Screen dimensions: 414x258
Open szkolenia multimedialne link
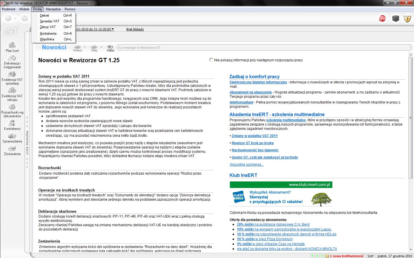pos(286,120)
